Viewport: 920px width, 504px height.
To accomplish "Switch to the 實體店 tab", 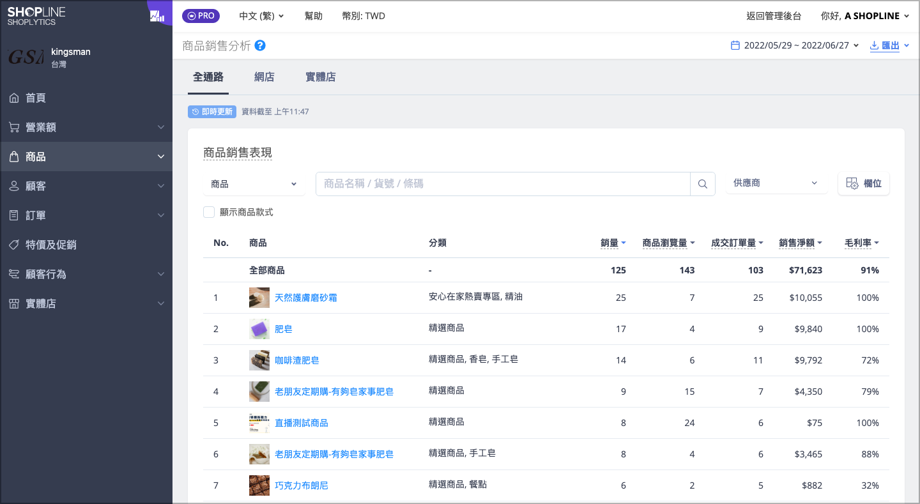I will pos(321,77).
